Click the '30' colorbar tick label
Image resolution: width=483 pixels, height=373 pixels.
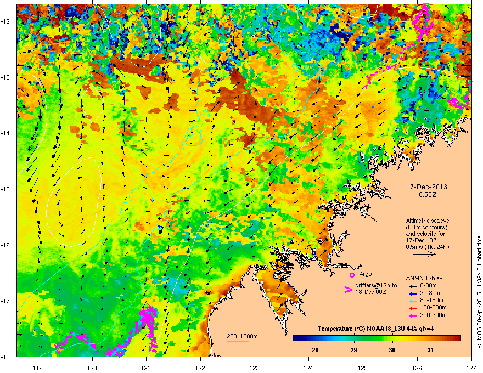pyautogui.click(x=392, y=349)
